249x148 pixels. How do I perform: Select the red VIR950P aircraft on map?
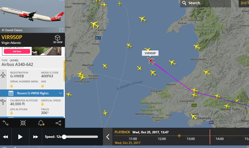click(x=151, y=61)
